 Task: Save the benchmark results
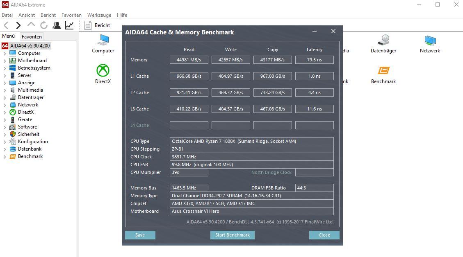140,235
